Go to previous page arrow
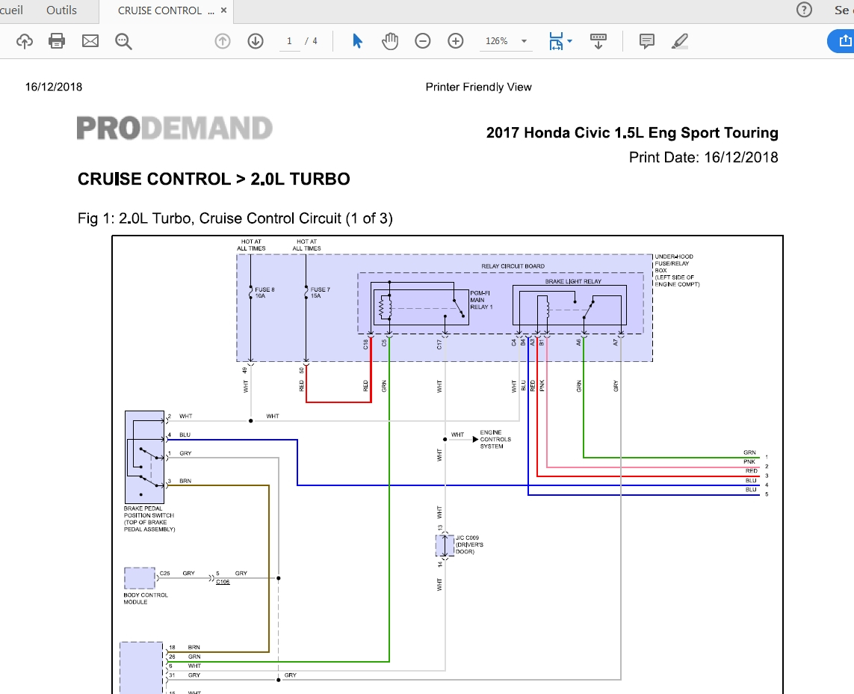854x694 pixels. 223,41
